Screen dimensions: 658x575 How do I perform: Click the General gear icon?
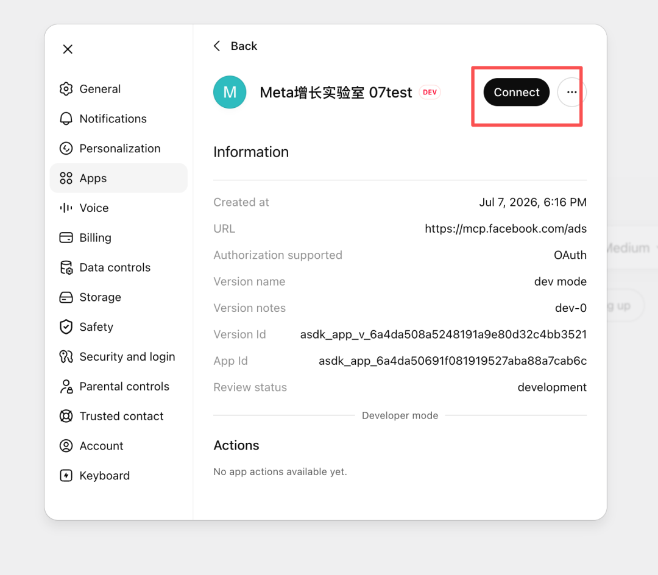click(x=66, y=89)
